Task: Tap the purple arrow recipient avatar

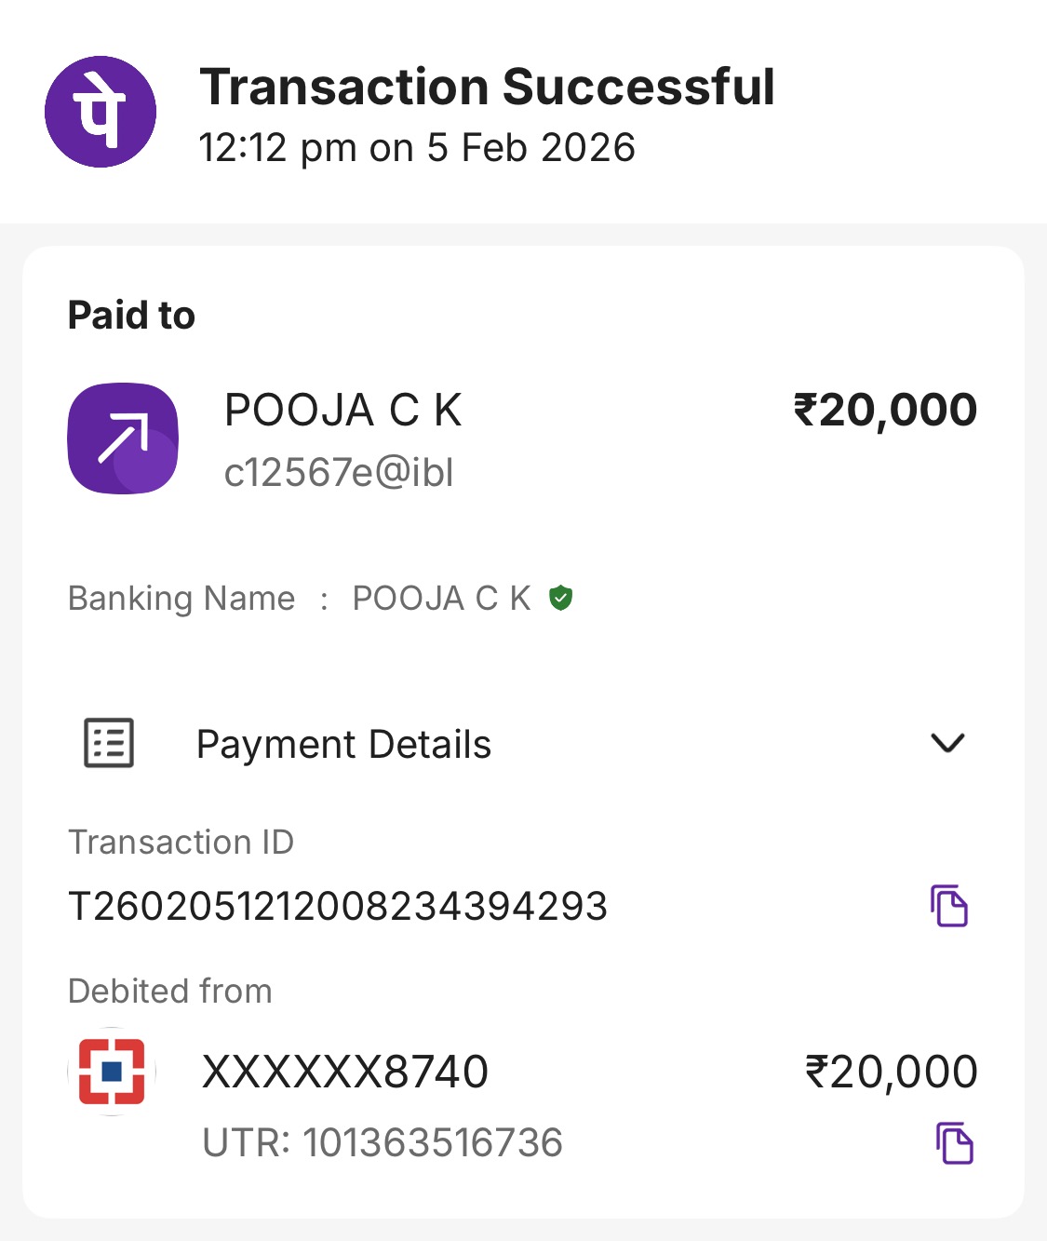Action: [123, 438]
